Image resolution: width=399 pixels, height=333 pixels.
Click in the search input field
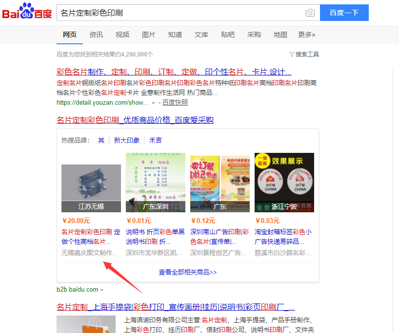[180, 13]
